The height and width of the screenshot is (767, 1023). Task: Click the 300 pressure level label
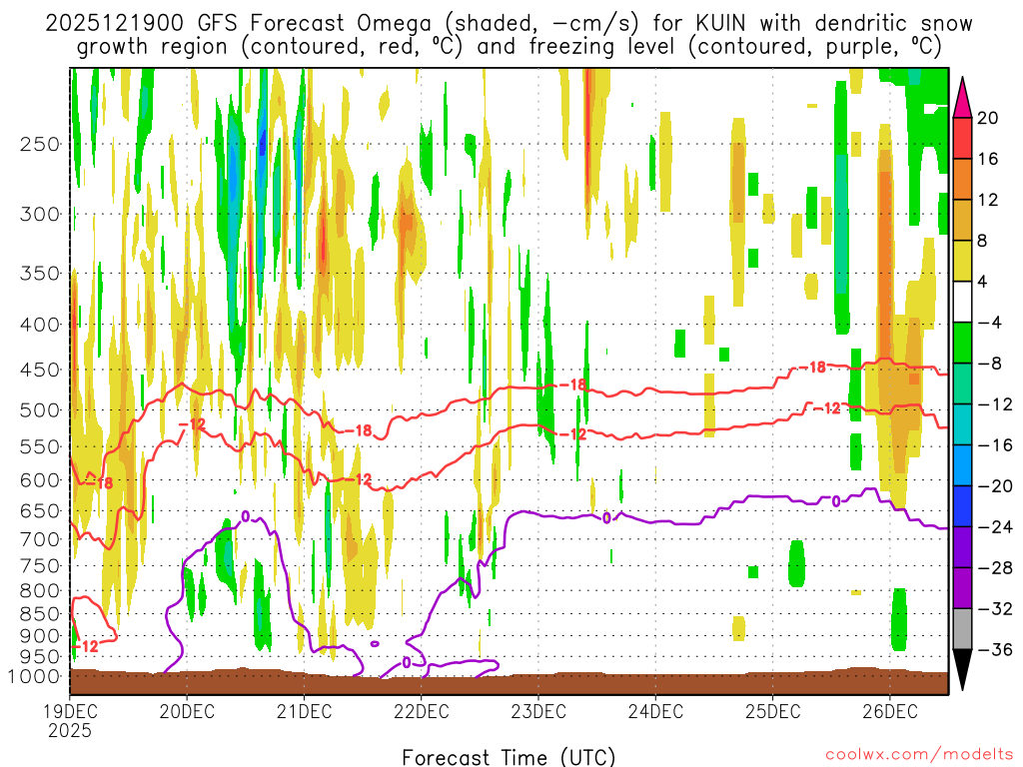click(40, 214)
